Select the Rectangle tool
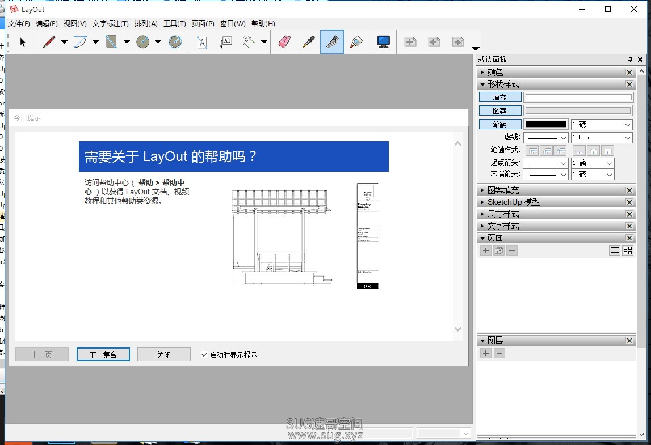Viewport: 651px width, 445px height. [x=111, y=42]
